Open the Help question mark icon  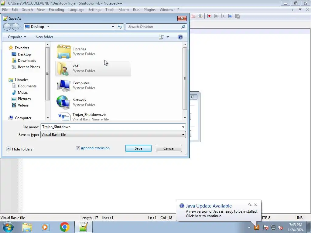click(x=180, y=37)
